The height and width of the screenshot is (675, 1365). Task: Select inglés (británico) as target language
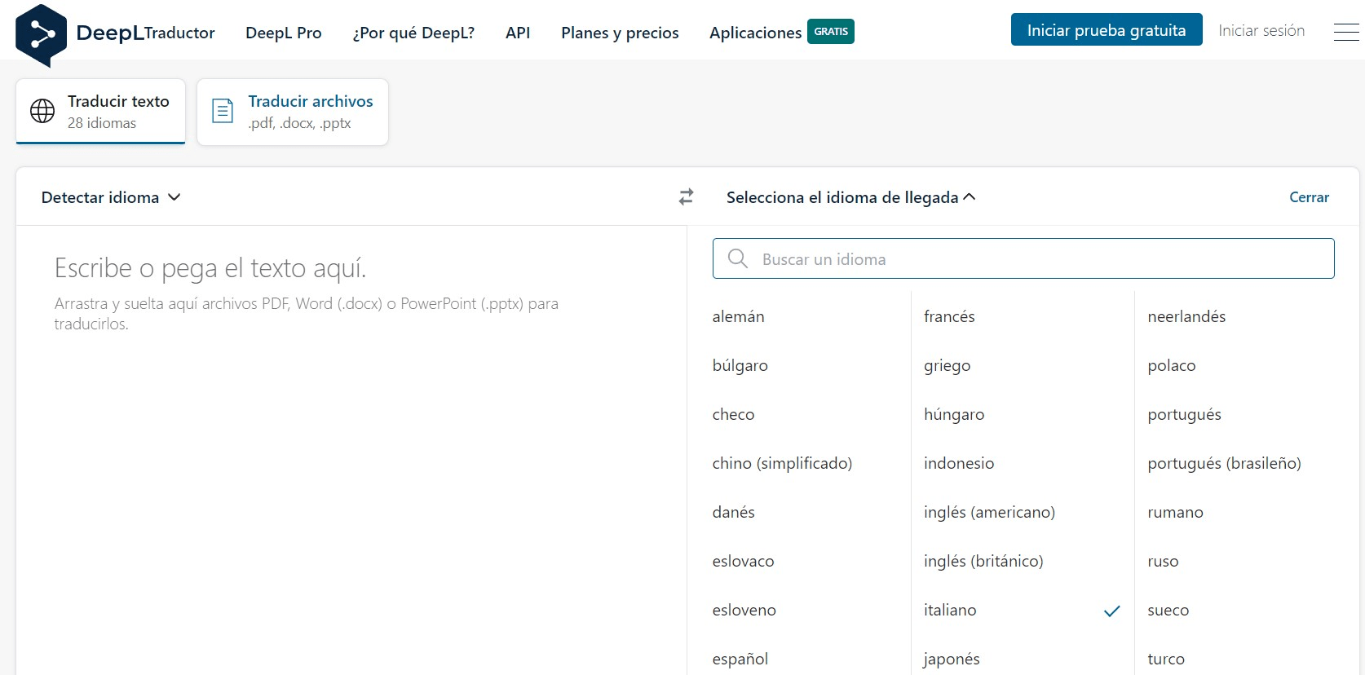coord(983,561)
